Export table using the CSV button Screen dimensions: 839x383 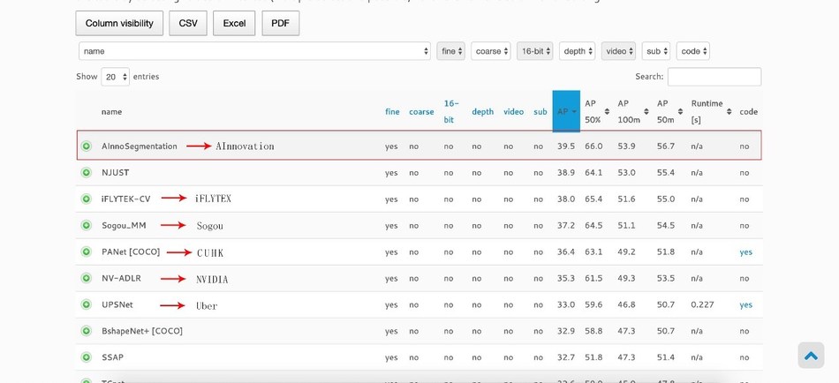(188, 23)
